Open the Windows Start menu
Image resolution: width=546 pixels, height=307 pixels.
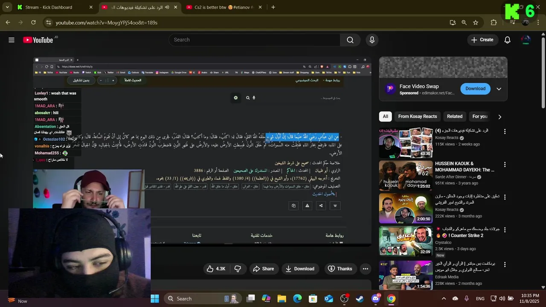point(154,298)
